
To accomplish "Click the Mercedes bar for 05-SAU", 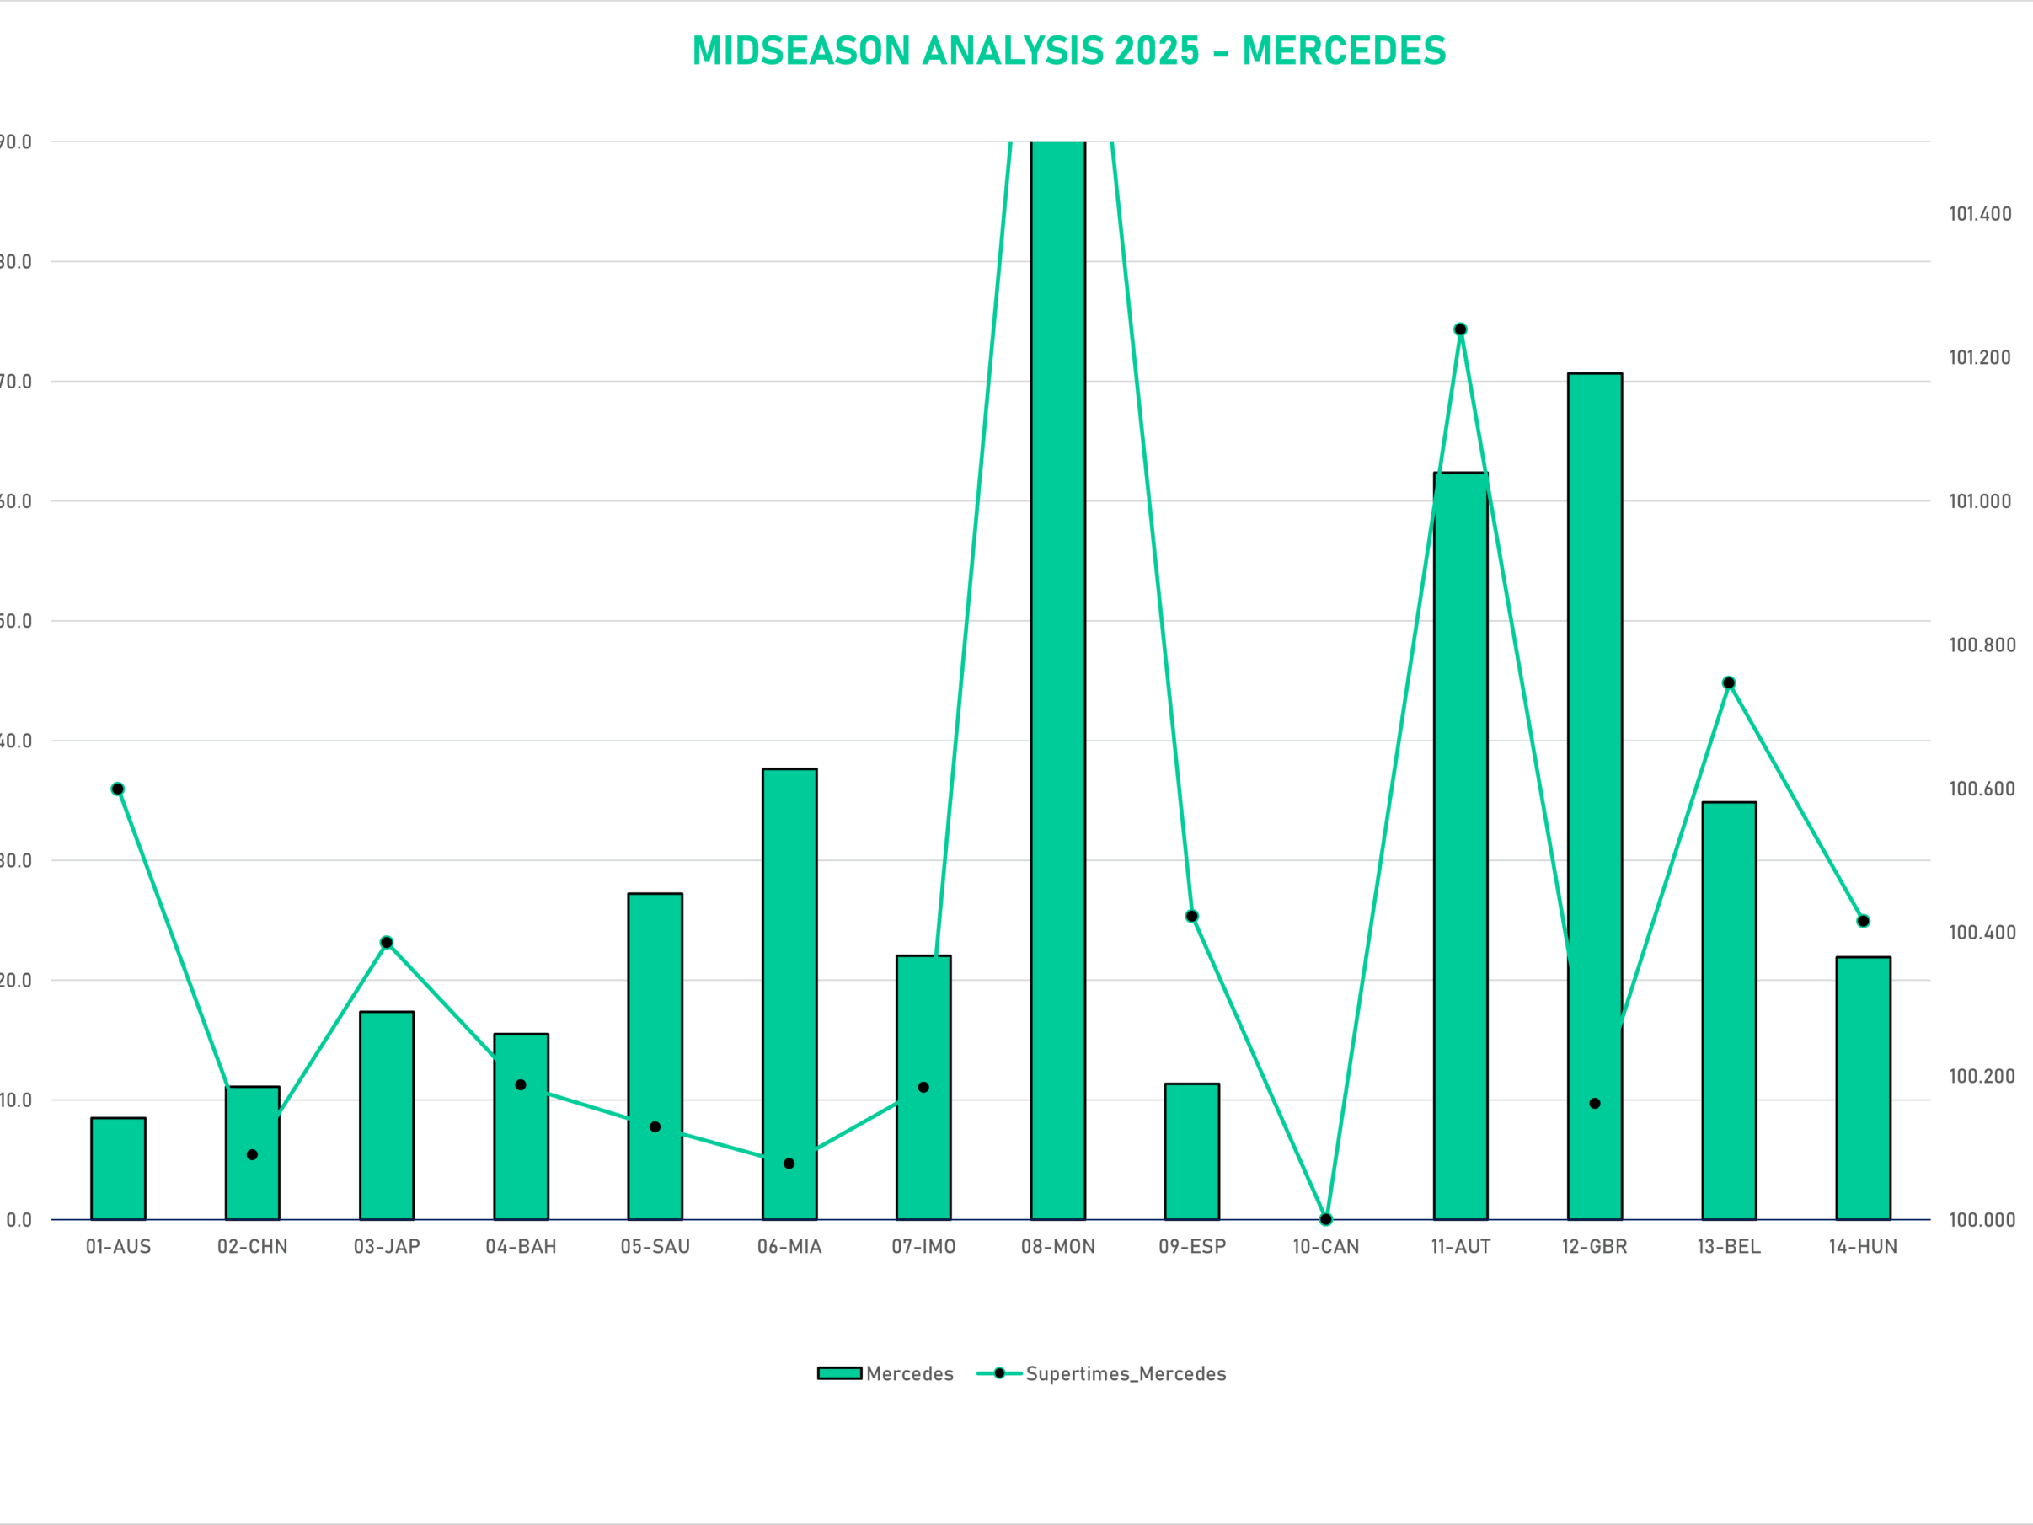I will pos(655,1057).
